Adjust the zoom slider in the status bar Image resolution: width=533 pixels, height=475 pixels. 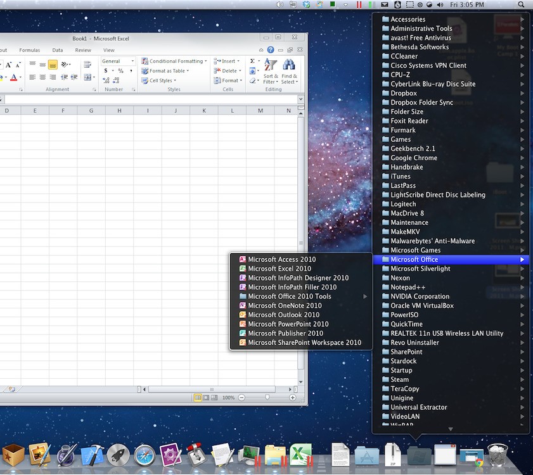tap(266, 398)
